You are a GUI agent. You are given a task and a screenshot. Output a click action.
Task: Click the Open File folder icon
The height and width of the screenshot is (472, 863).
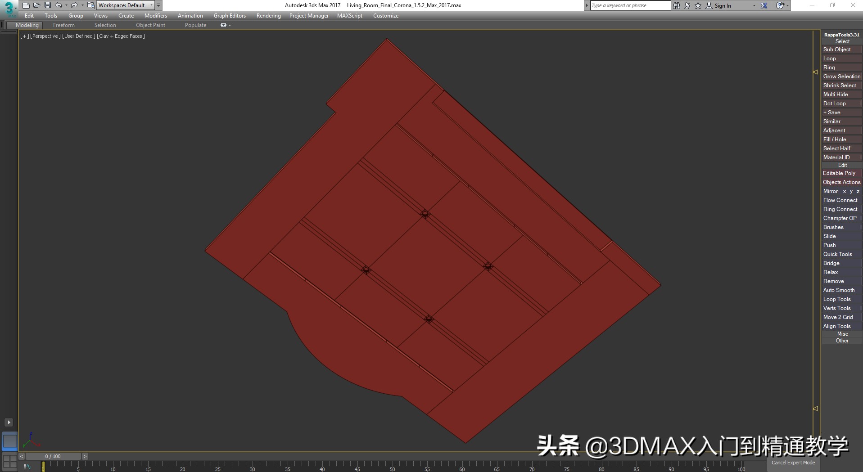[37, 5]
